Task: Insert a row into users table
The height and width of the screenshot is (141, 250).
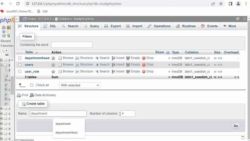Action: (x=118, y=65)
